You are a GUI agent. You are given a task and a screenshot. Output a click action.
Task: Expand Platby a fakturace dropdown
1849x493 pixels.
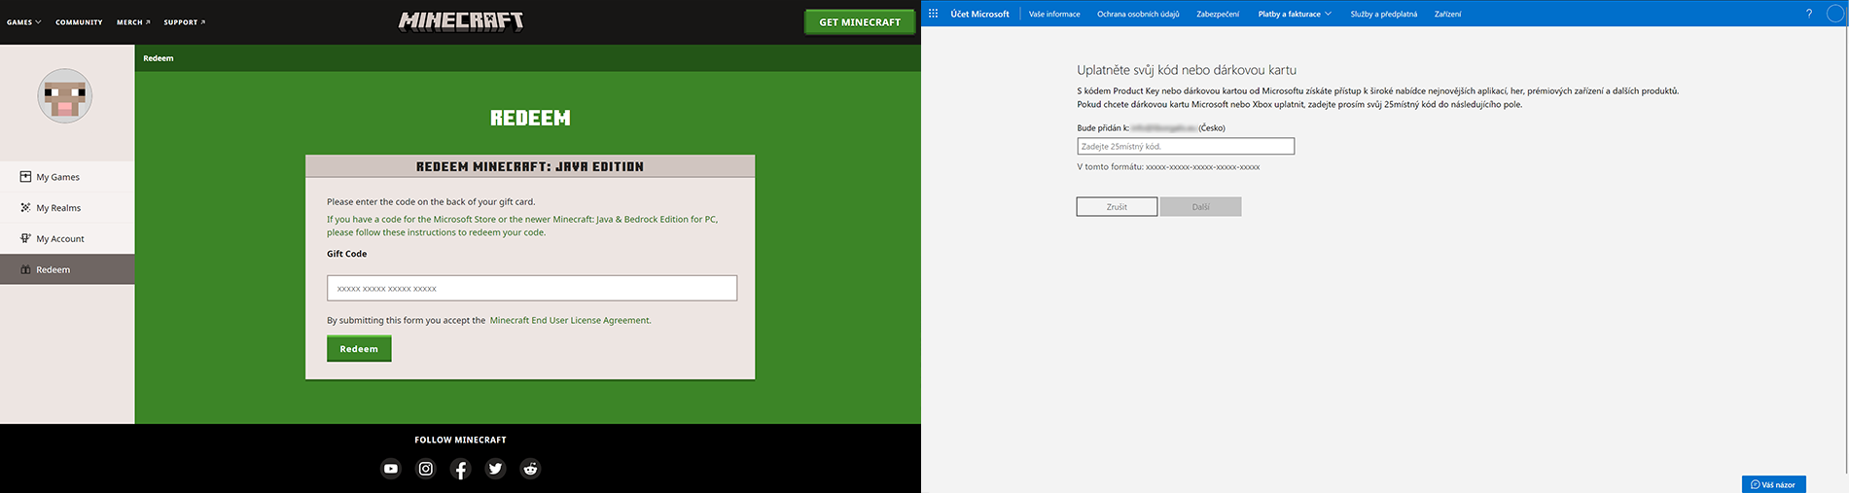click(1295, 14)
